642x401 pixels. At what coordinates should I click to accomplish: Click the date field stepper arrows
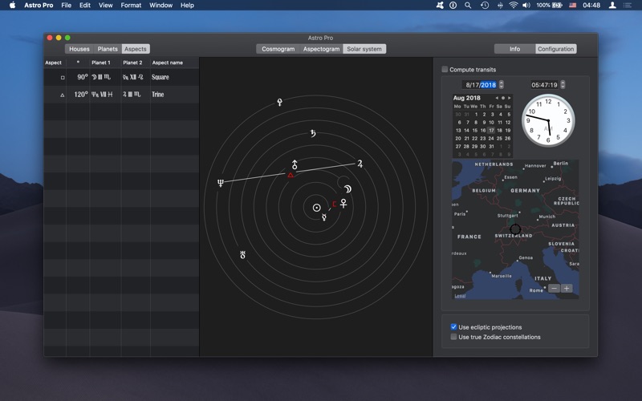click(x=502, y=84)
